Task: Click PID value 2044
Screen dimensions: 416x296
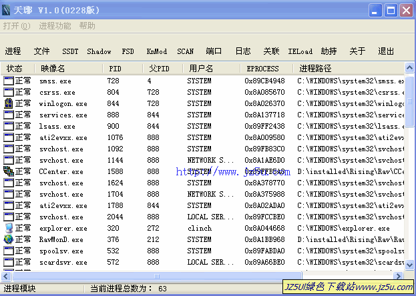Action: tap(115, 217)
